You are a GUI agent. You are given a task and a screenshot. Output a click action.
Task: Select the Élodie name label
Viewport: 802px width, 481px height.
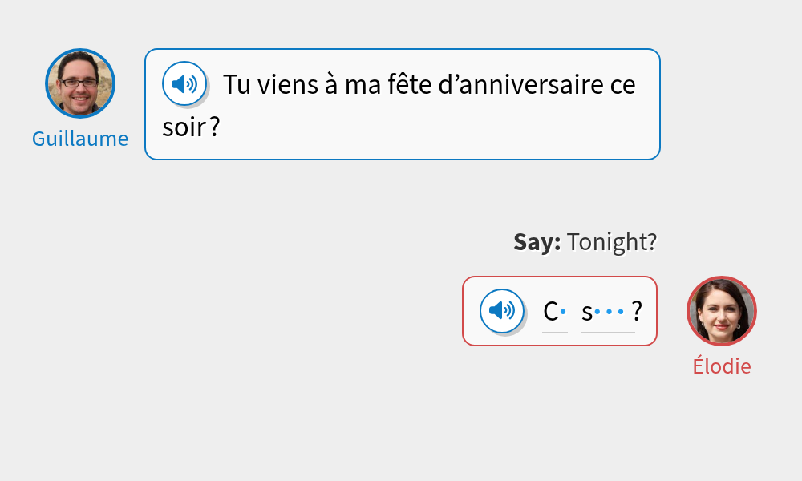point(722,366)
